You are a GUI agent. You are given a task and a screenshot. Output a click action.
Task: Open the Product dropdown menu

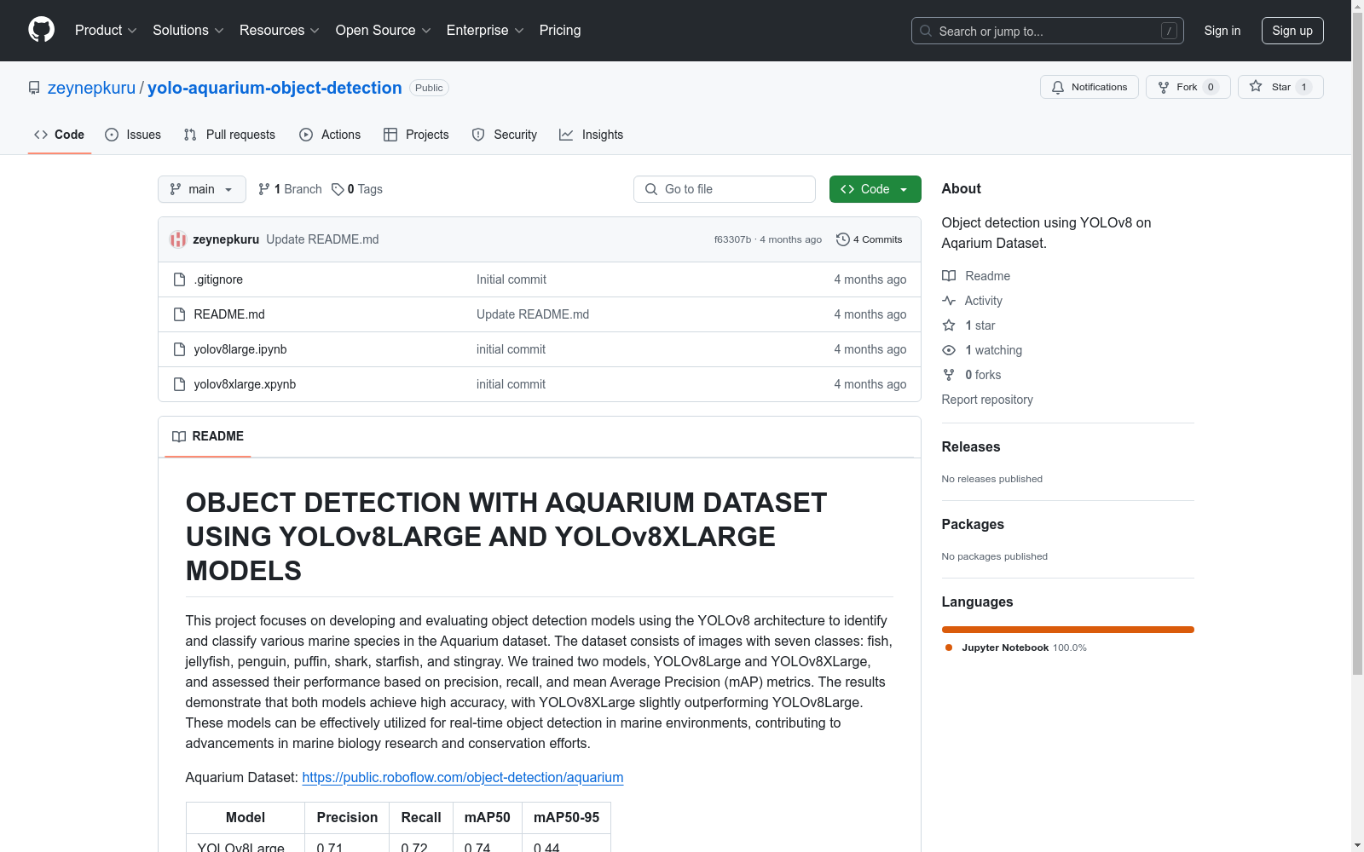106,30
